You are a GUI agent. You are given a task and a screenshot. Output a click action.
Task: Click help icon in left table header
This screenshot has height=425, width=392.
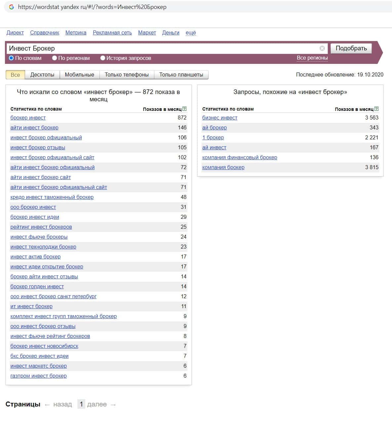point(184,109)
